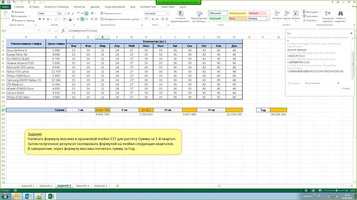This screenshot has width=357, height=200.
Task: Open the font size dropdown
Action: point(65,13)
